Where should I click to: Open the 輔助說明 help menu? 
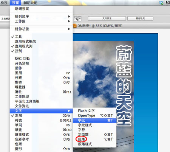click(x=30, y=3)
